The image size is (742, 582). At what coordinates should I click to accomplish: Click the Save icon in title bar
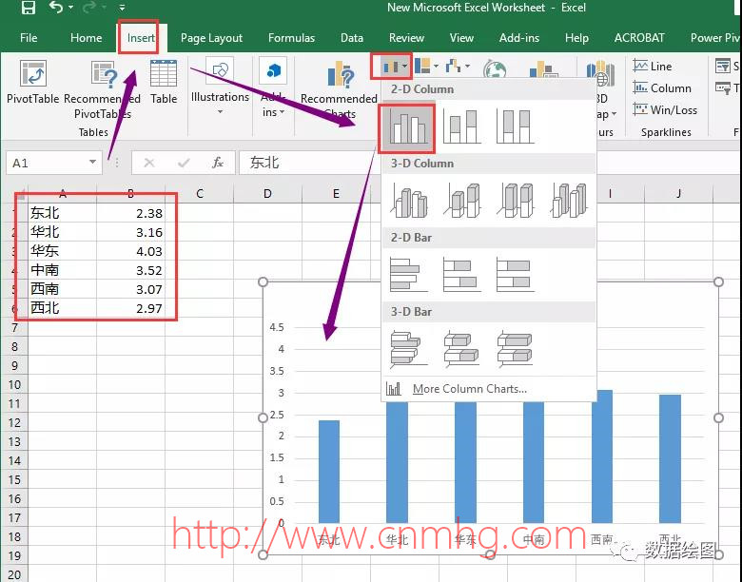[x=28, y=9]
